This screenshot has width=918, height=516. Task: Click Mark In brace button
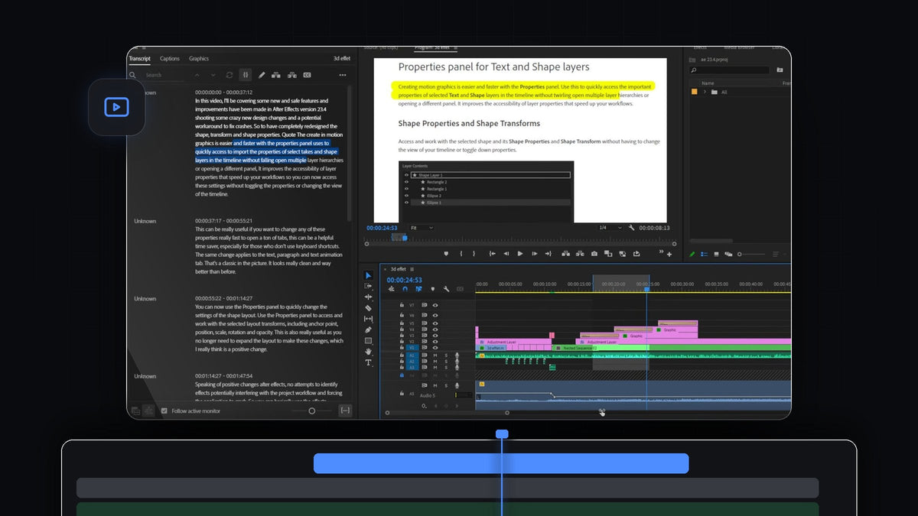(461, 254)
